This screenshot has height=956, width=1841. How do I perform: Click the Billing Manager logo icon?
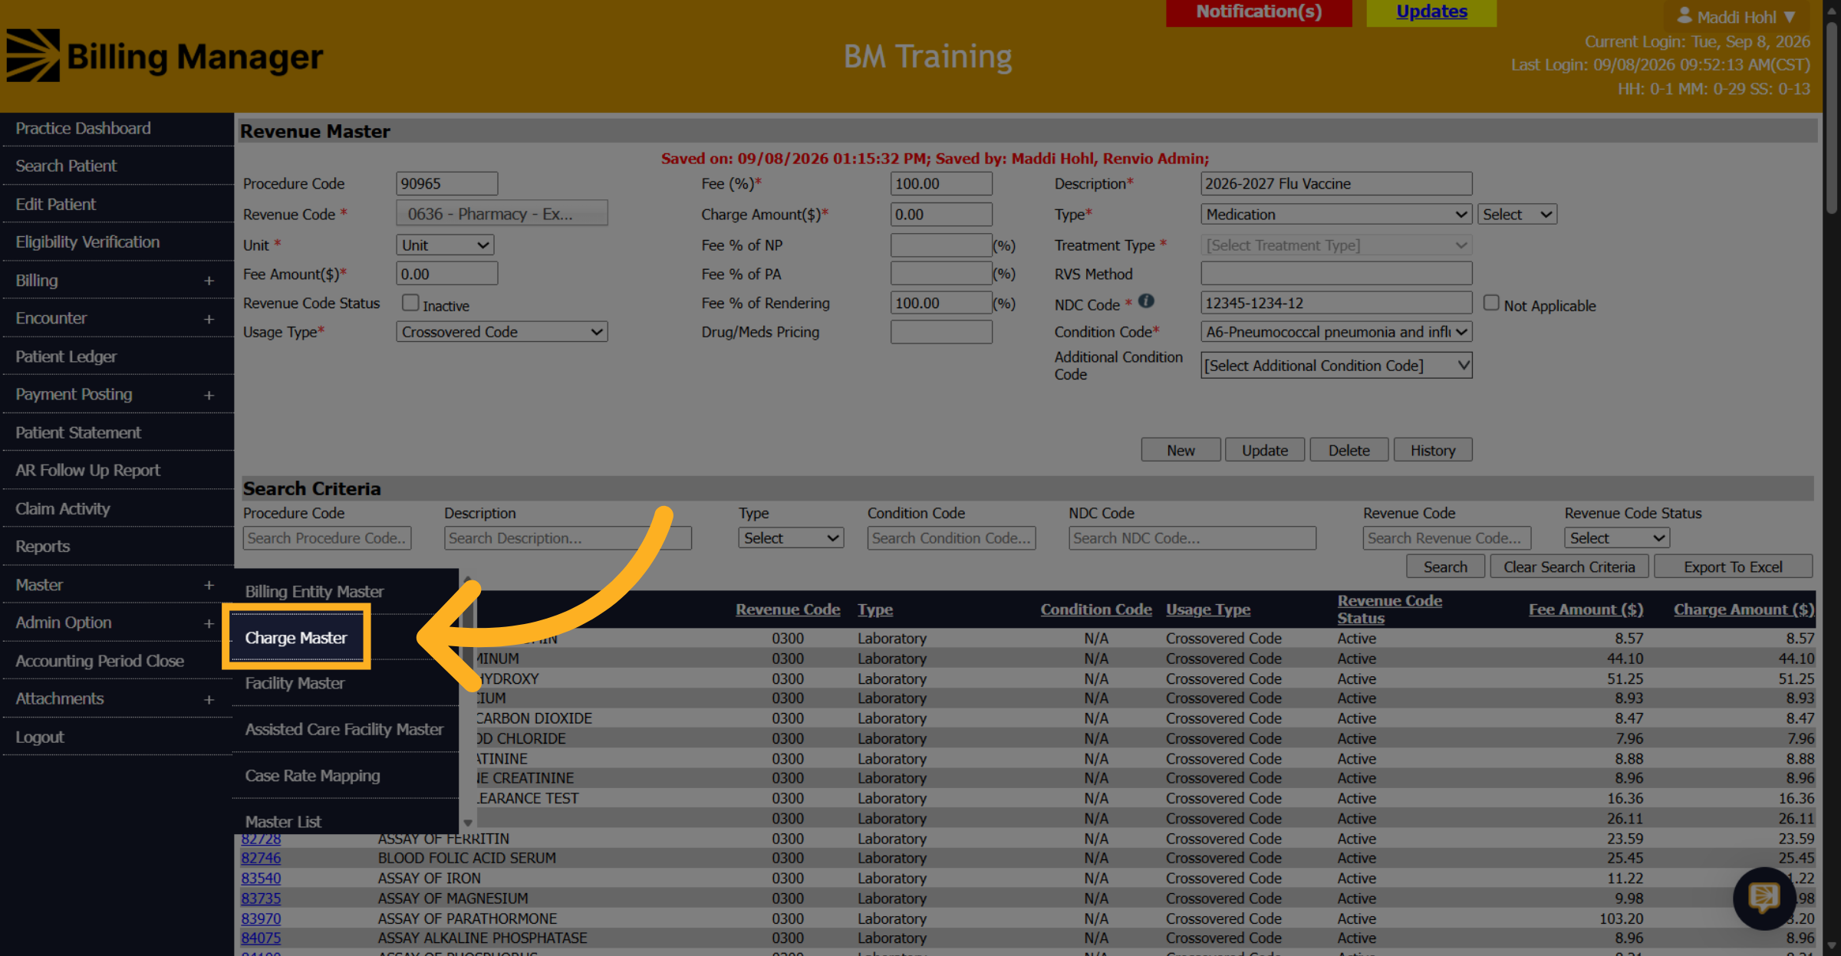[33, 55]
